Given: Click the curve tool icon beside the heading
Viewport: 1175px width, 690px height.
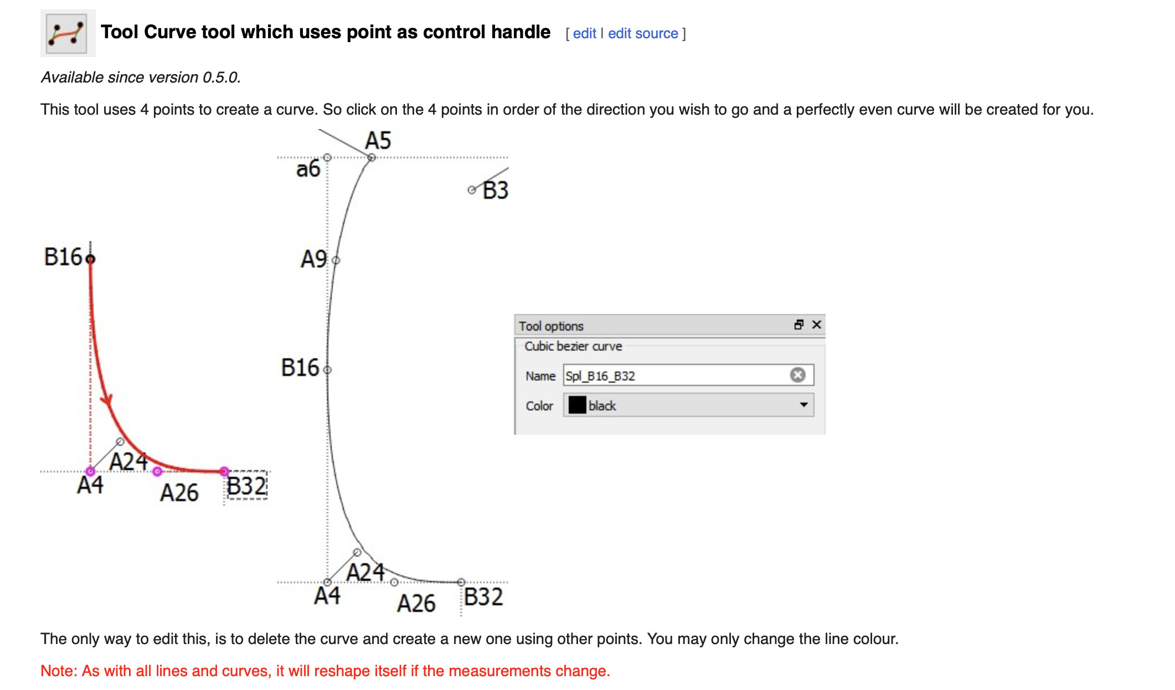Looking at the screenshot, I should [67, 33].
